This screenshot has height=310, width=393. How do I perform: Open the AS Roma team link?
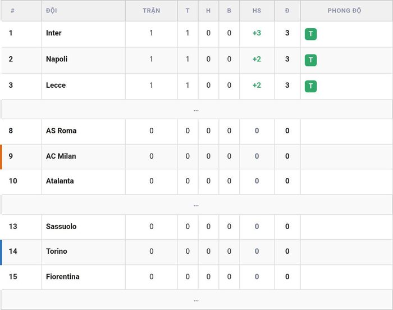tap(61, 131)
